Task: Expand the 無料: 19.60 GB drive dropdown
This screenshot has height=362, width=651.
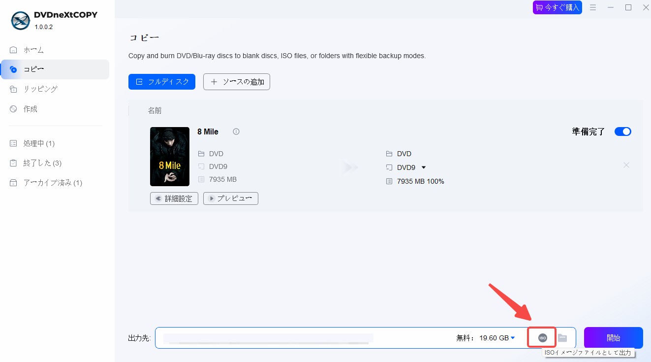Action: [x=513, y=338]
